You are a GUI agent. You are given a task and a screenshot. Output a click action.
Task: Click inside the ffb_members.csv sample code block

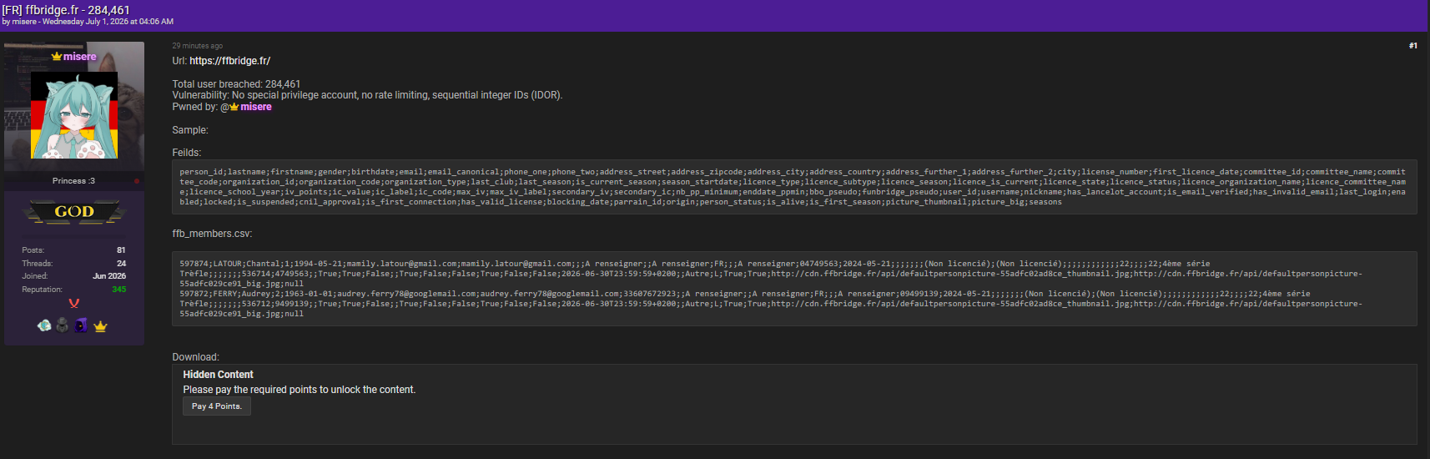[794, 289]
